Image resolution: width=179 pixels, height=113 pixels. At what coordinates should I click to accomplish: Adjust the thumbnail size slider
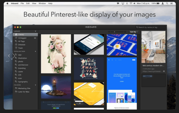click(x=117, y=32)
